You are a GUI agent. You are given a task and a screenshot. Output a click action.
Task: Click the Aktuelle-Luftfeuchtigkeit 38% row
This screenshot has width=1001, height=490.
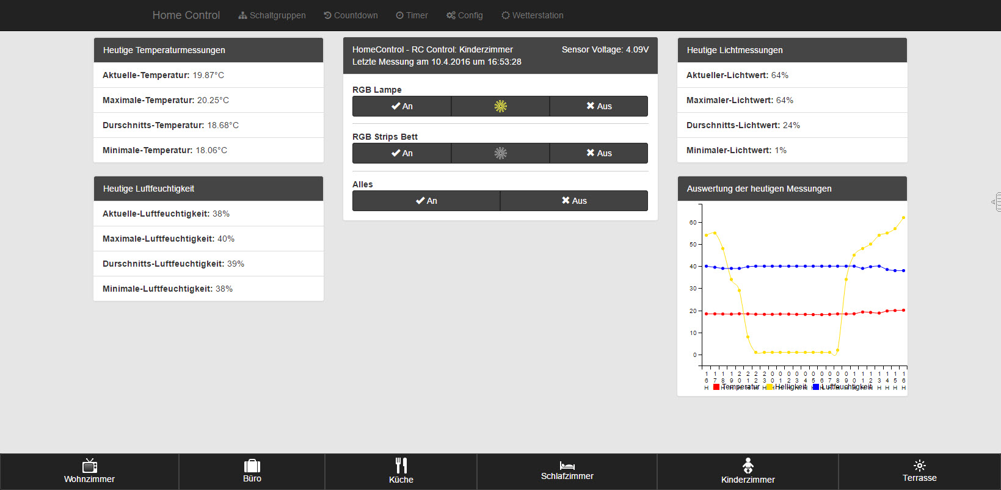tap(208, 214)
